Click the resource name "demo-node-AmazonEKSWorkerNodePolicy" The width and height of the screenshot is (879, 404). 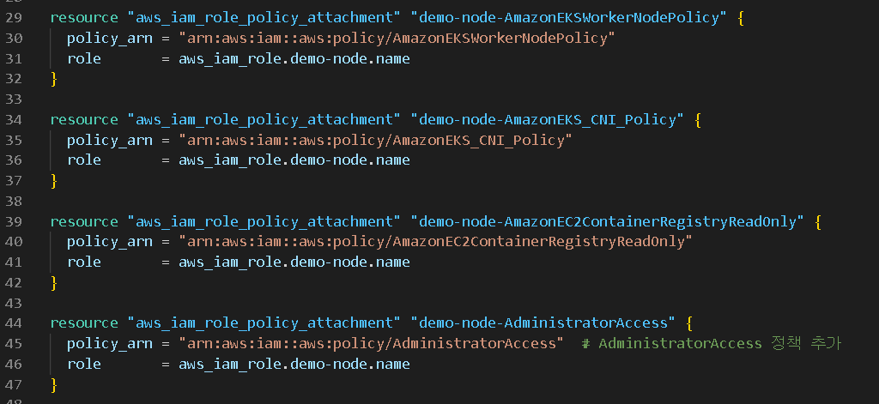(569, 18)
